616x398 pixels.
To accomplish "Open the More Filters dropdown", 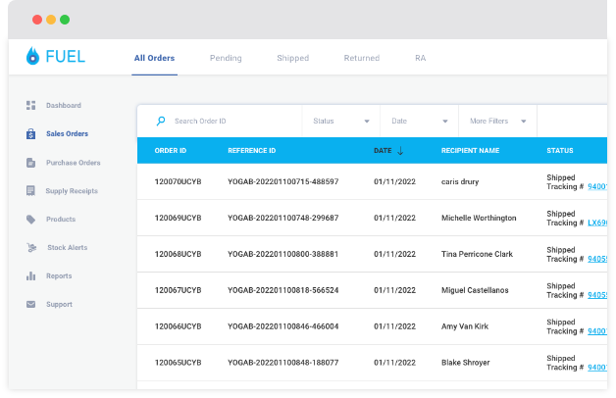I will pos(498,122).
